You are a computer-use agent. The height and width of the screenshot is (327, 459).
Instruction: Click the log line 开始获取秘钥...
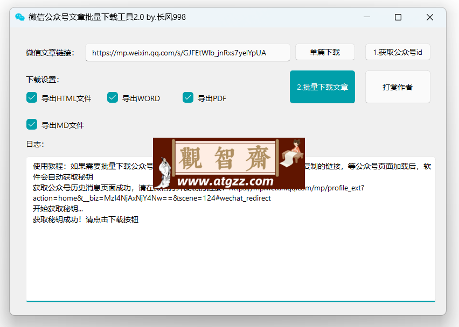(58, 209)
